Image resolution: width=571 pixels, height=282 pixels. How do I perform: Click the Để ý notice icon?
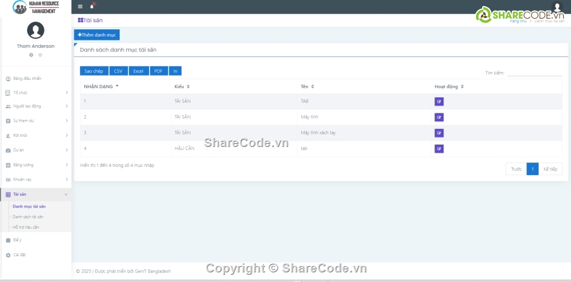pos(8,240)
